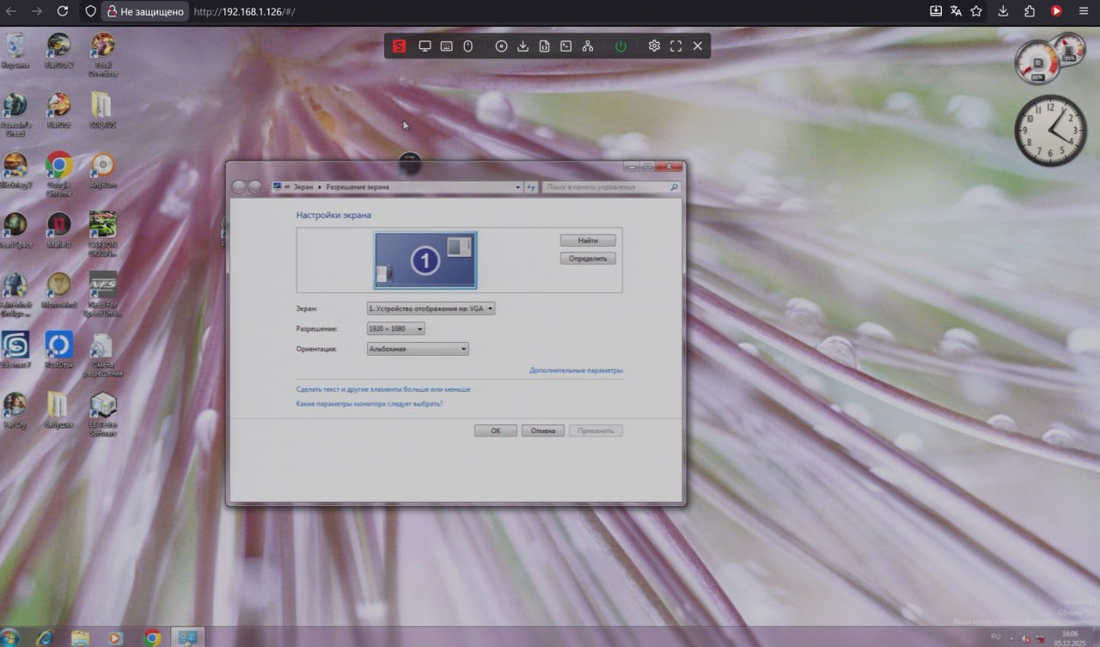
Task: Select the Morrowind desktop shortcut
Action: coord(58,290)
